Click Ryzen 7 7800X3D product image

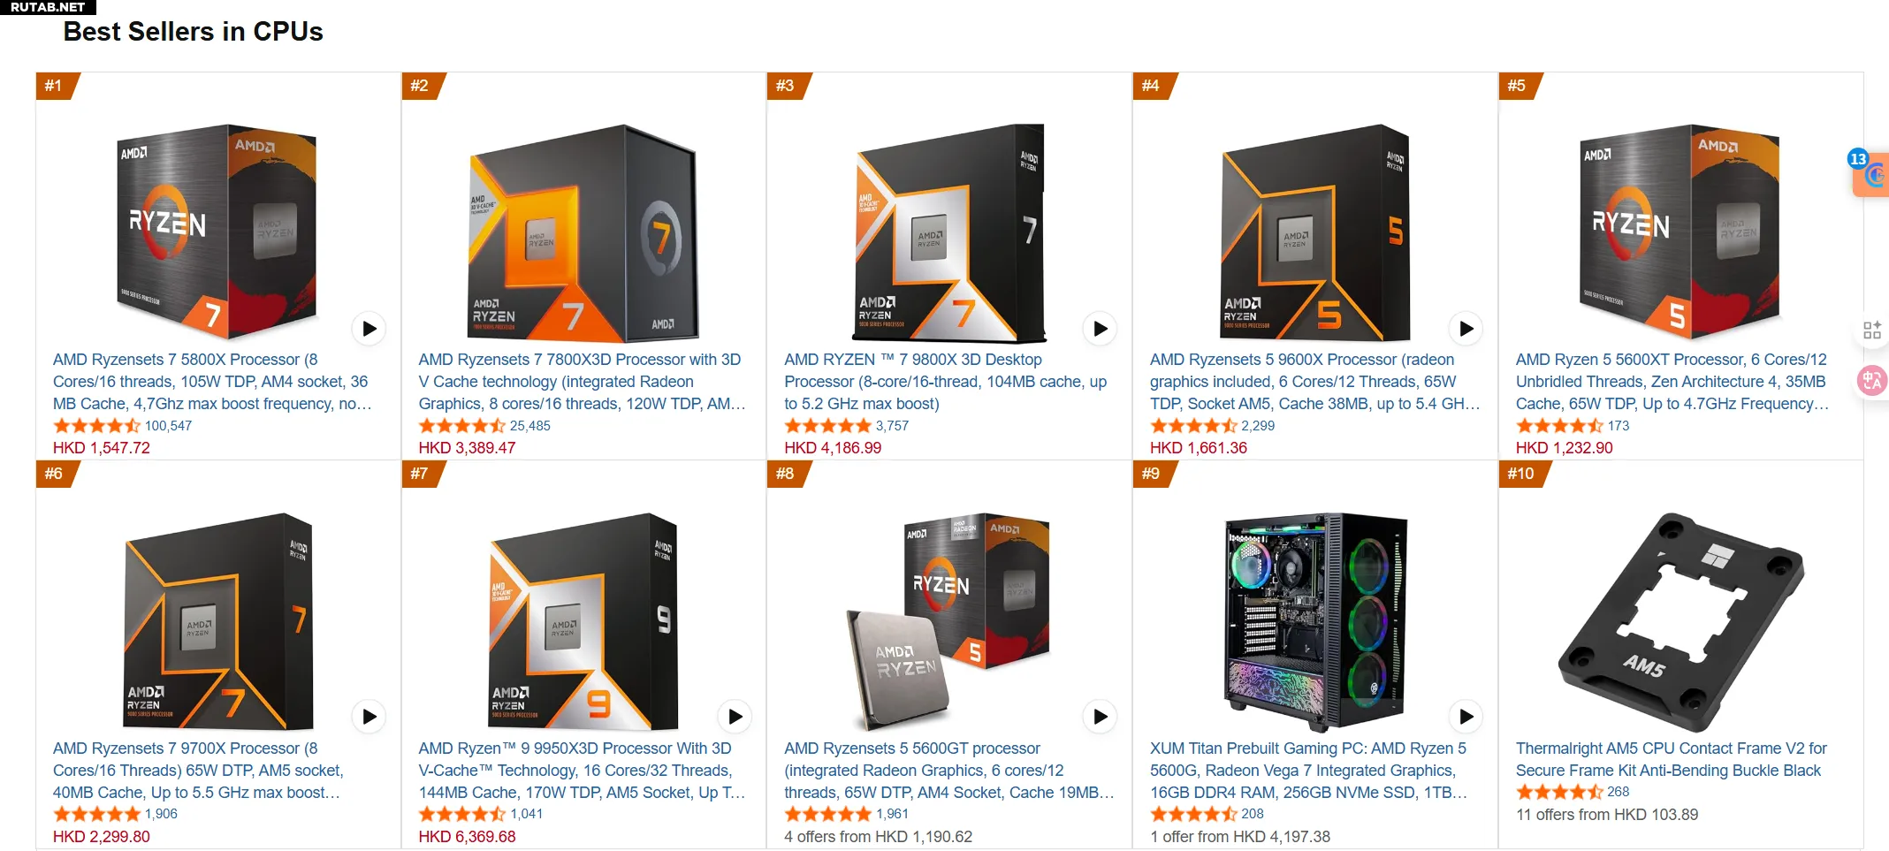[583, 232]
